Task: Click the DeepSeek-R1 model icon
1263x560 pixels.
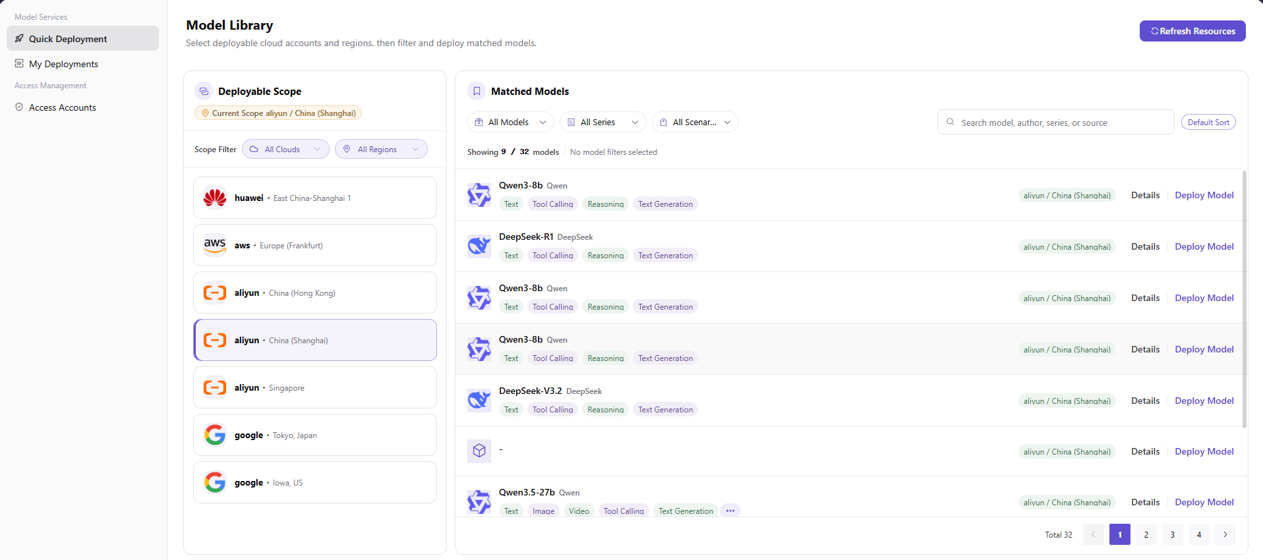Action: coord(479,246)
